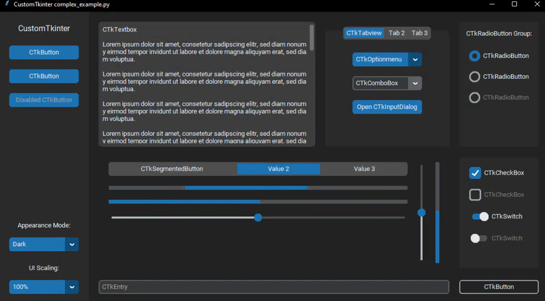Click the CTkRadioButton Group label
The width and height of the screenshot is (545, 301).
[x=499, y=33]
